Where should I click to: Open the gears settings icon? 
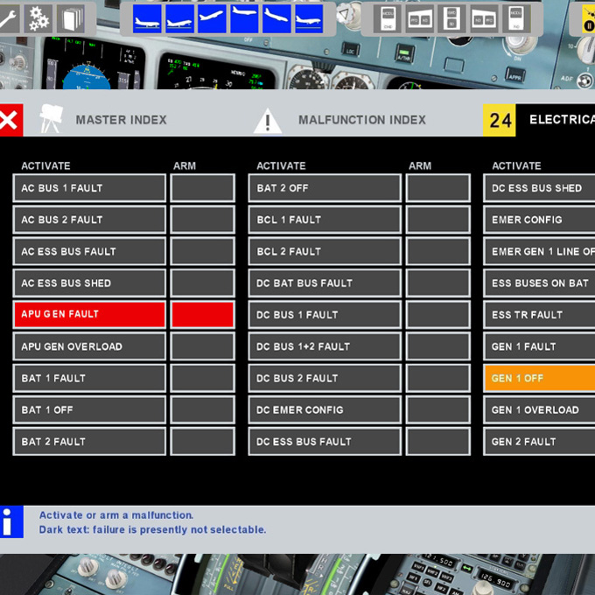tap(38, 18)
